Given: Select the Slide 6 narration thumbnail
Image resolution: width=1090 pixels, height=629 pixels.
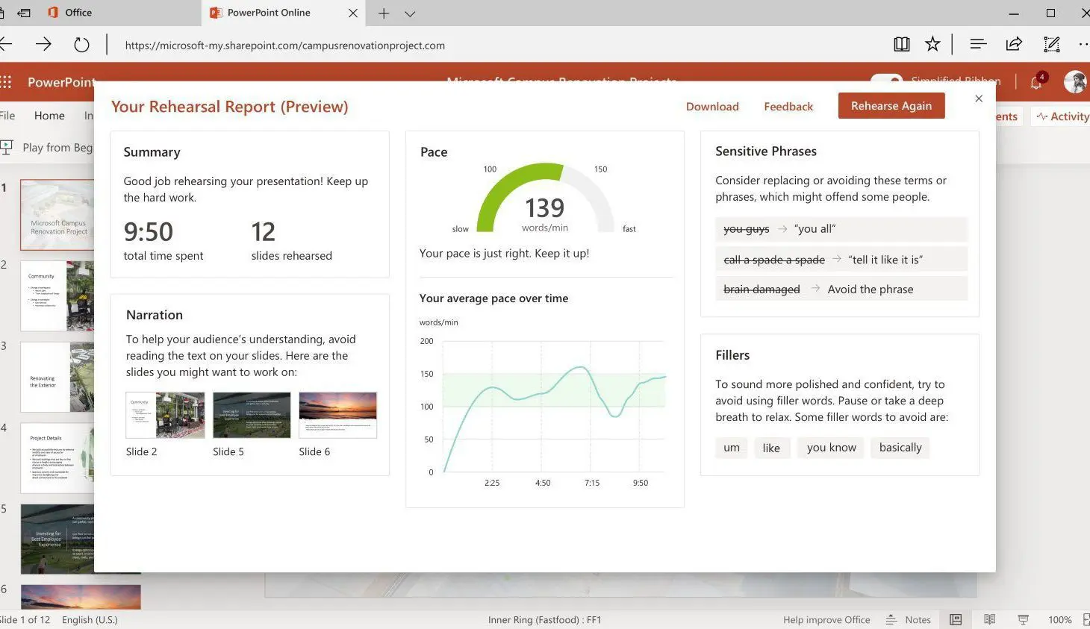Looking at the screenshot, I should [x=337, y=415].
